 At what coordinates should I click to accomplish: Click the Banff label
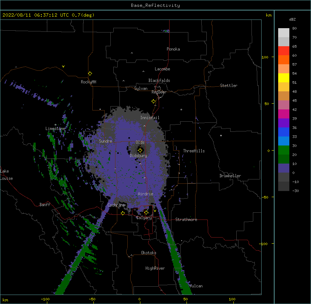pos(45,205)
